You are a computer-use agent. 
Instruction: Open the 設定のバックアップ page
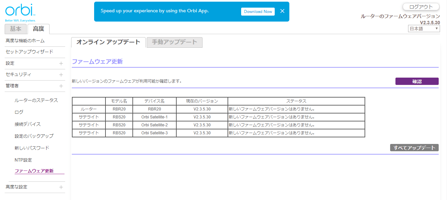[34, 136]
